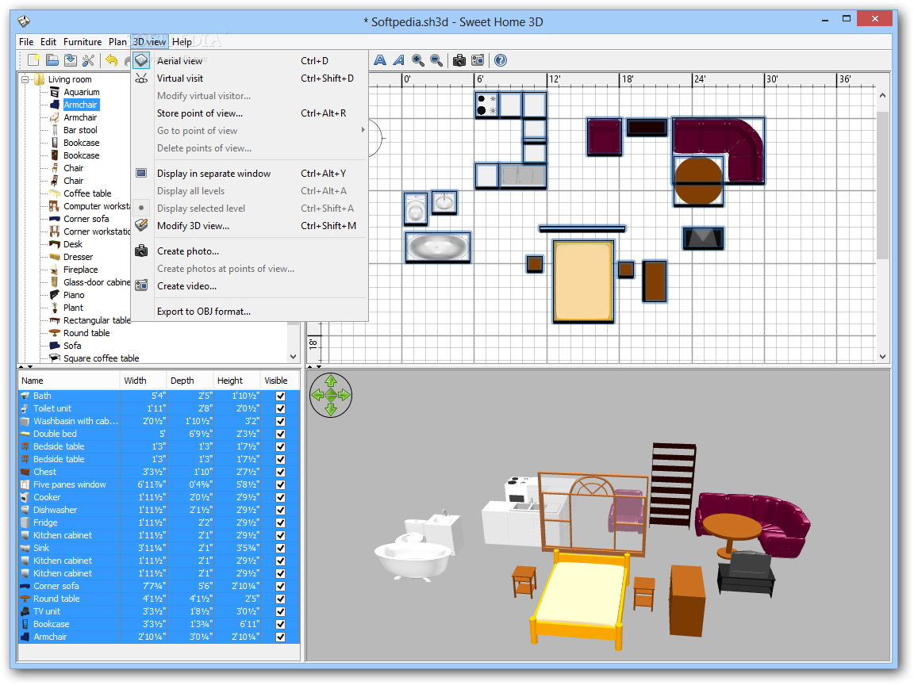Click the Create photo camera toolbar icon
Screen dimensions: 914x685
(x=459, y=60)
